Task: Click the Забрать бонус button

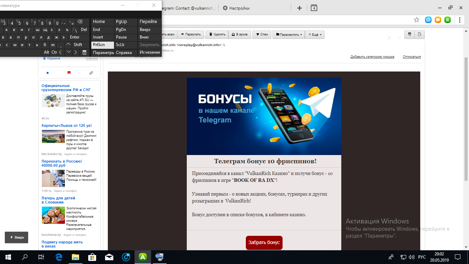Action: tap(264, 243)
